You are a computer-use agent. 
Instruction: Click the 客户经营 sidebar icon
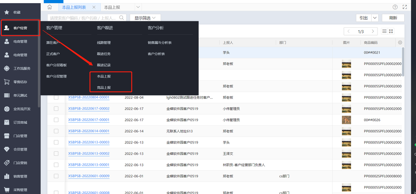(7, 28)
